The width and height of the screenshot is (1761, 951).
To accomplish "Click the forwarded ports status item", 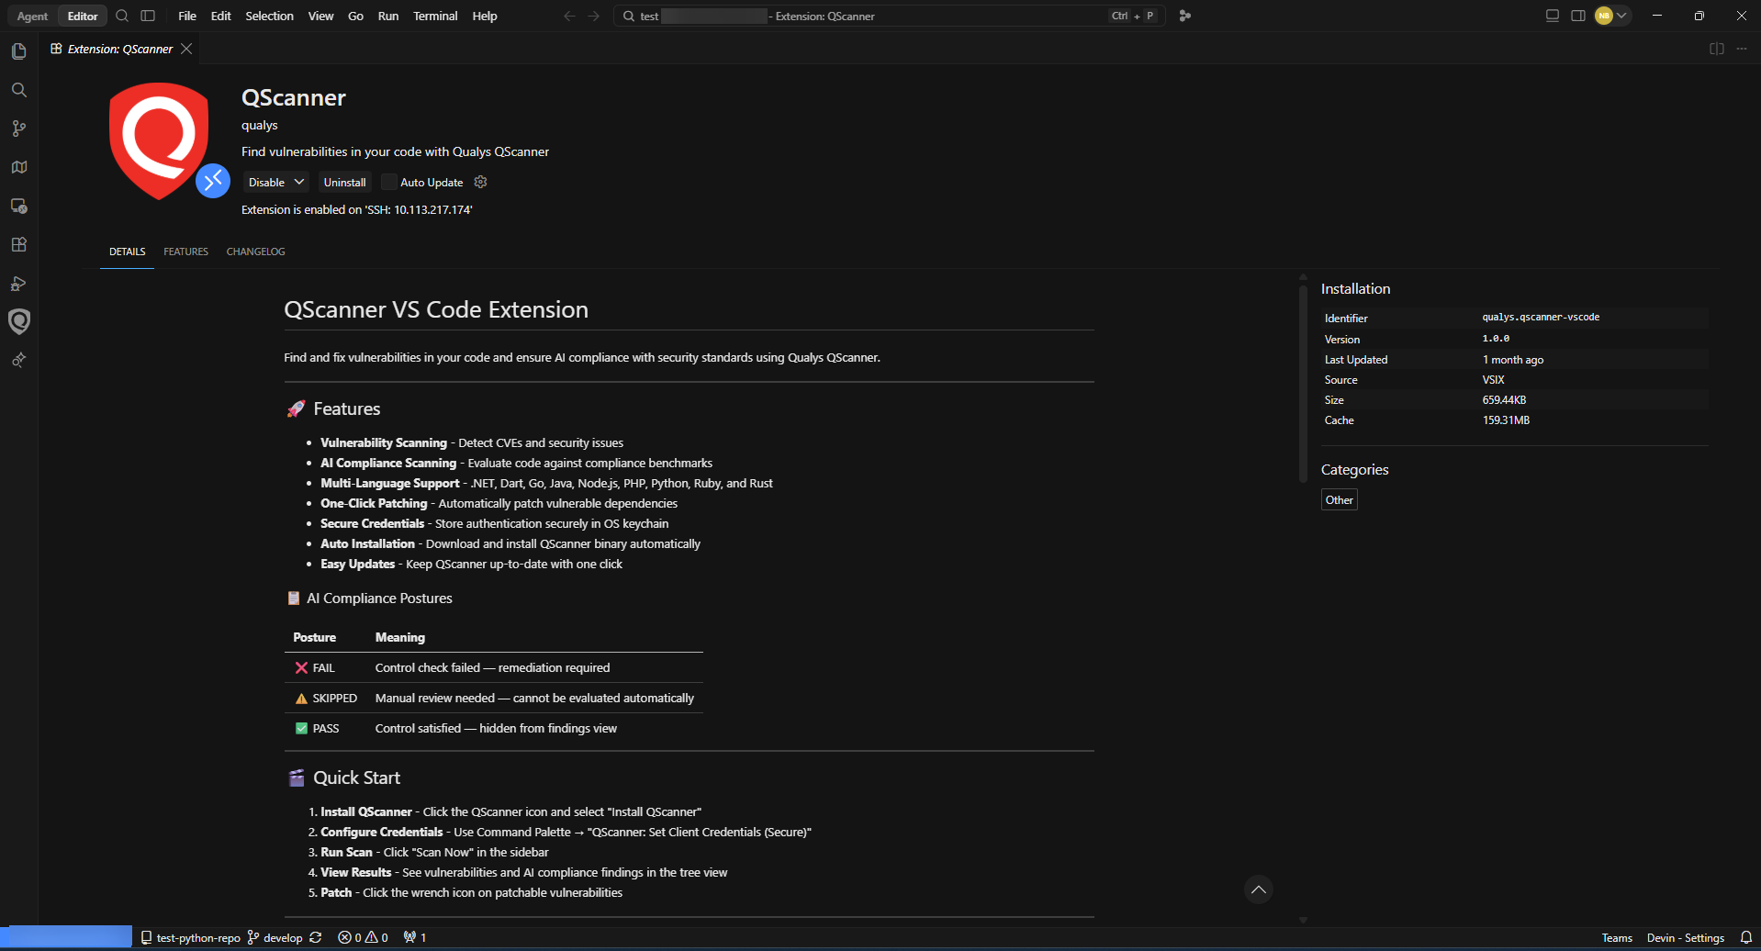I will click(415, 937).
